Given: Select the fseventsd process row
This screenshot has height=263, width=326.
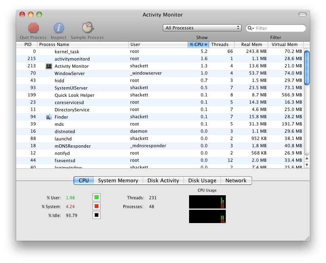Looking at the screenshot, I should [160, 161].
